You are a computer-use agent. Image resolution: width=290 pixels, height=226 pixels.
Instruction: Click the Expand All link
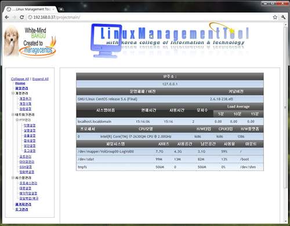click(x=41, y=79)
